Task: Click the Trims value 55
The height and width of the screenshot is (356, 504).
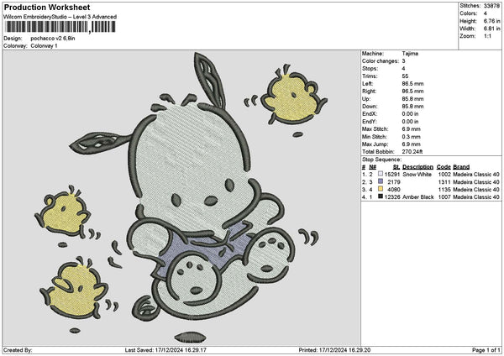Action: pyautogui.click(x=405, y=76)
